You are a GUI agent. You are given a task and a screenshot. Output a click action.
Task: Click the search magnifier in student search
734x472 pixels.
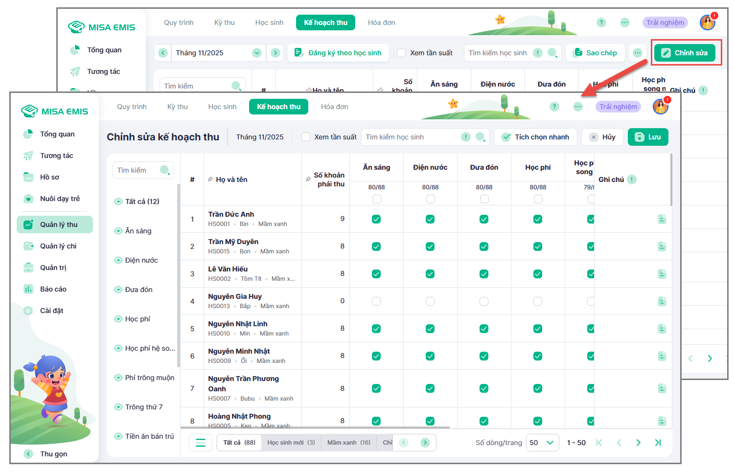pos(480,137)
